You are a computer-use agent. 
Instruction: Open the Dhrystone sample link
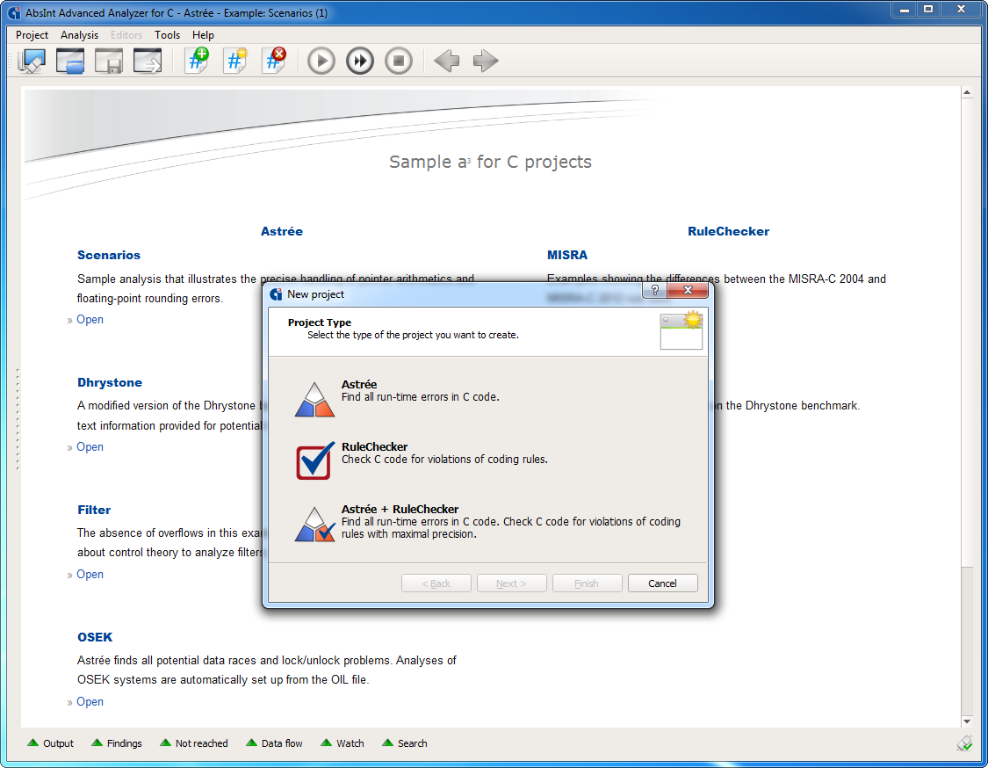[90, 447]
